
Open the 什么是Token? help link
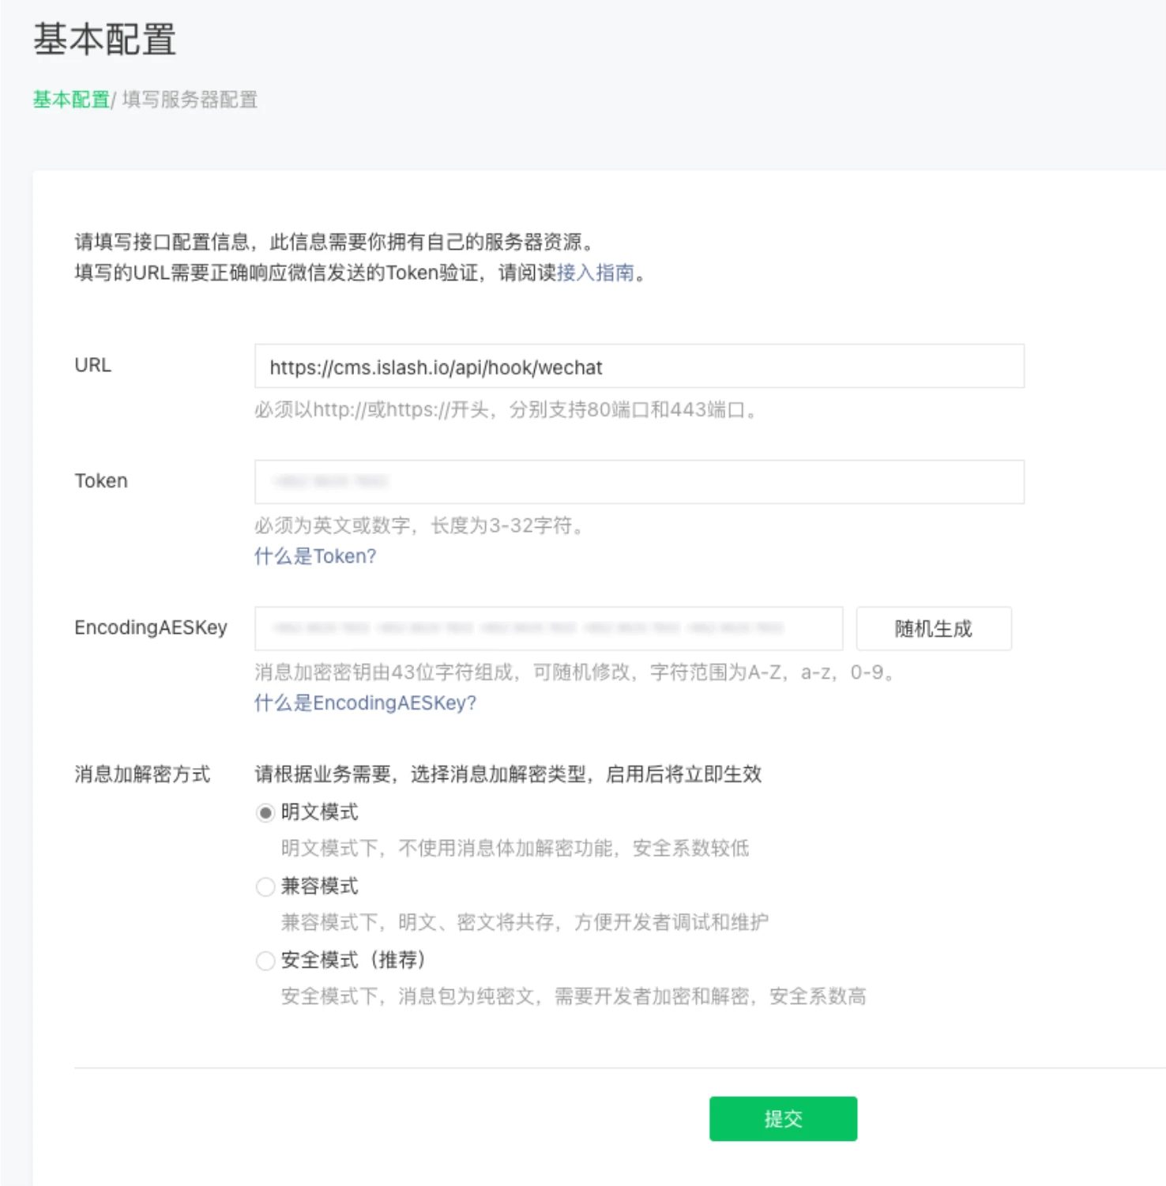(314, 556)
